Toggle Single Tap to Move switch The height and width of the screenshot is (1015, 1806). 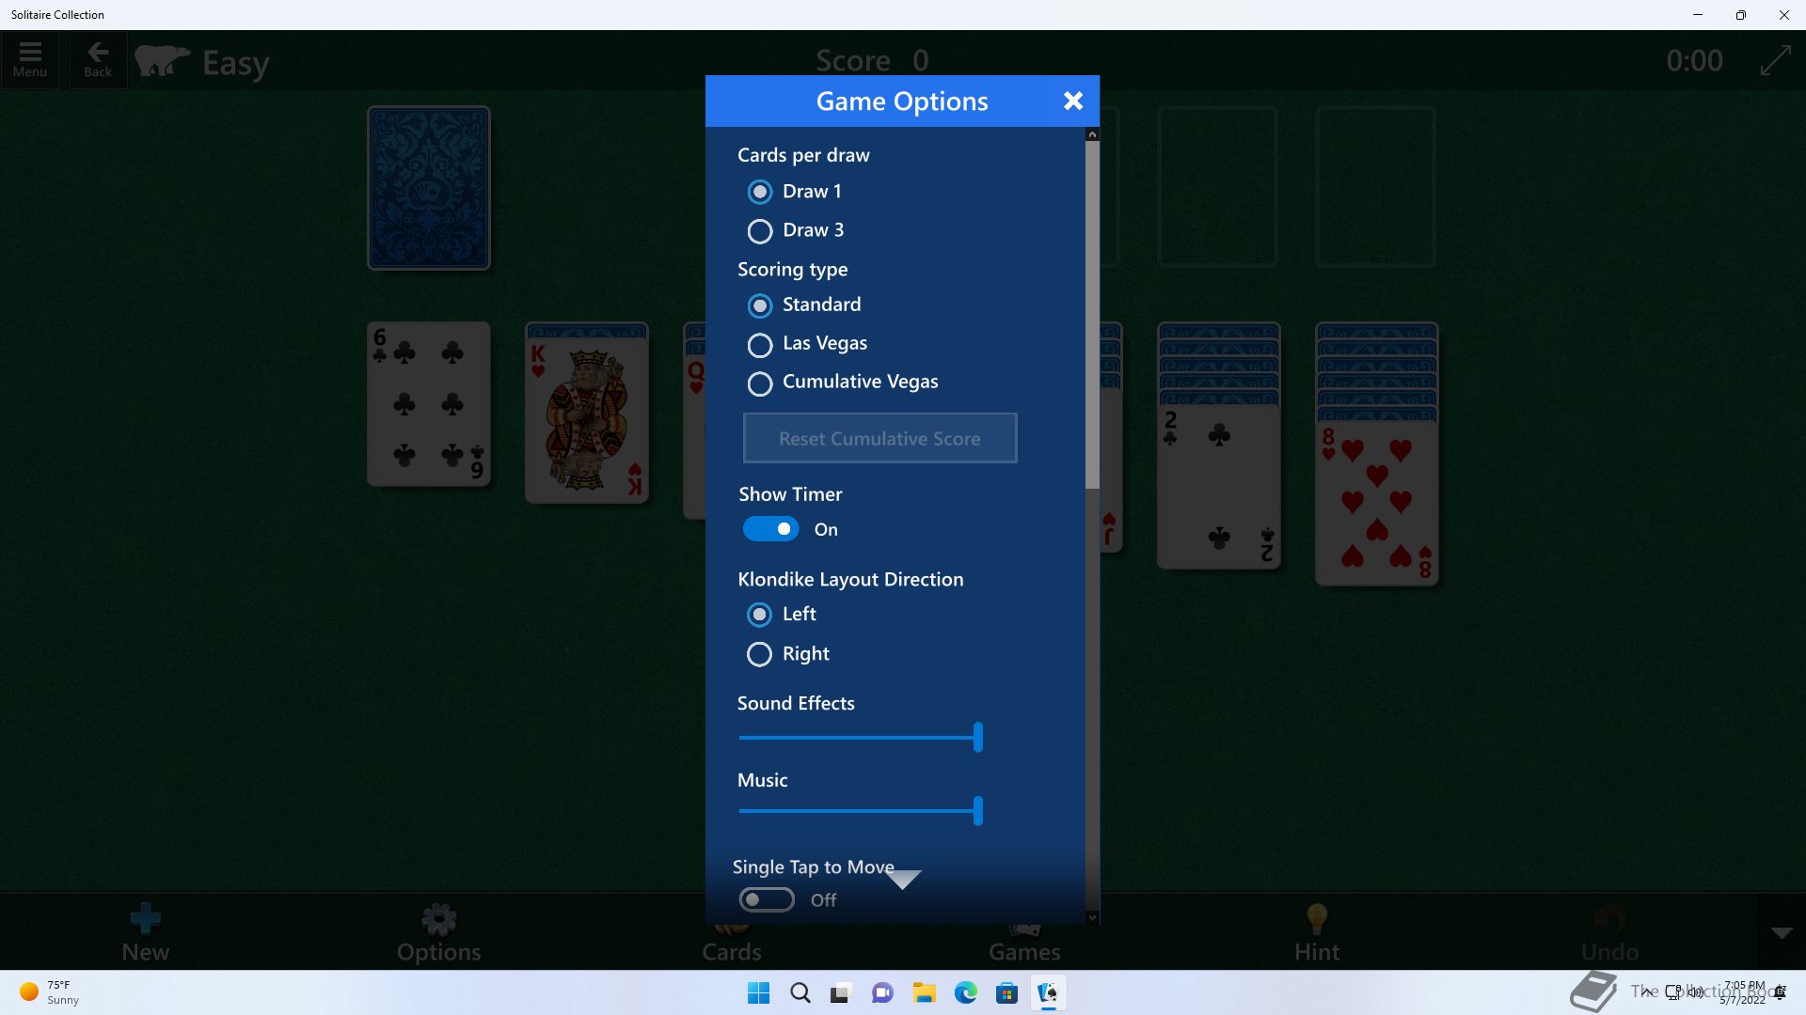767,899
